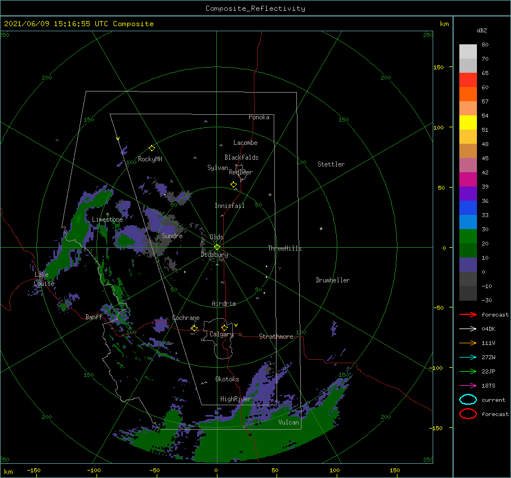The width and height of the screenshot is (511, 478).
Task: Click the Stettler city label
Action: coord(331,164)
